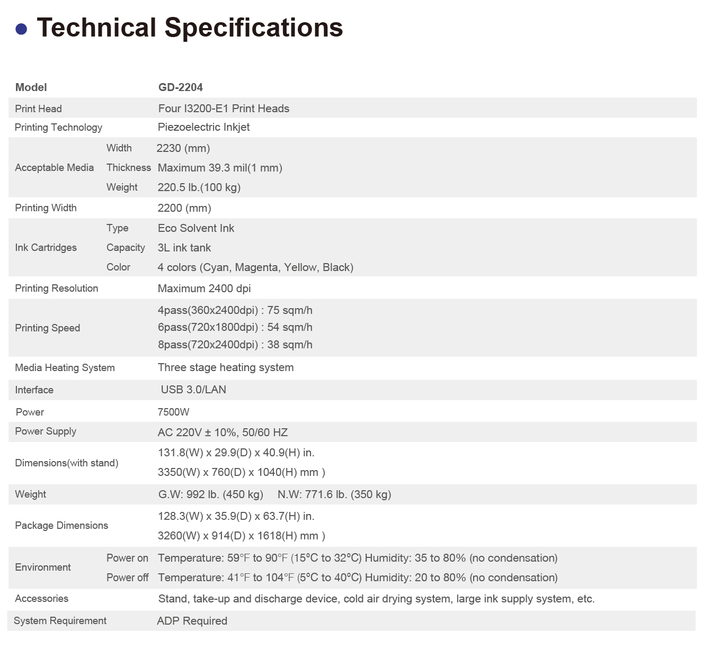Click the 7500W power value
719x649 pixels.
pyautogui.click(x=173, y=412)
